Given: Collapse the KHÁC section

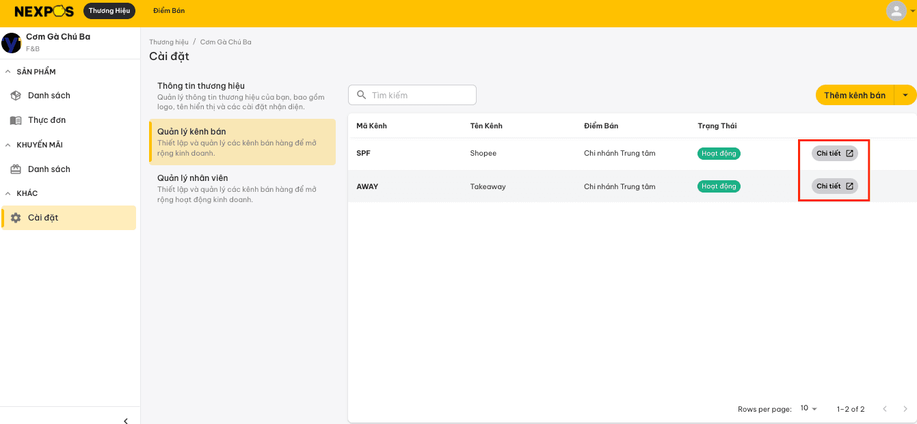Looking at the screenshot, I should tap(8, 193).
